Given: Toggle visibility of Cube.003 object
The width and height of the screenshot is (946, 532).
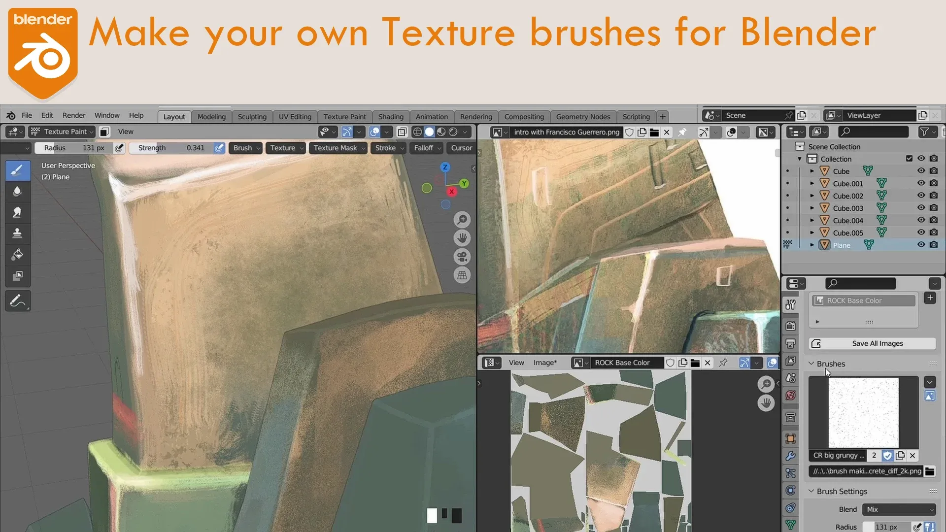Looking at the screenshot, I should pyautogui.click(x=921, y=208).
